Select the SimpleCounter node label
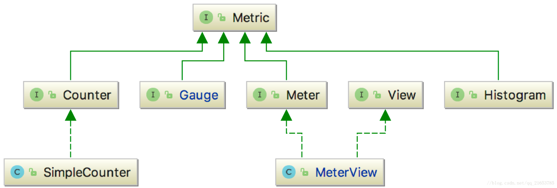 click(87, 172)
